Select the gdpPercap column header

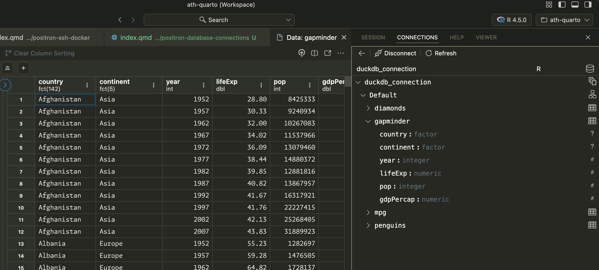tap(332, 85)
